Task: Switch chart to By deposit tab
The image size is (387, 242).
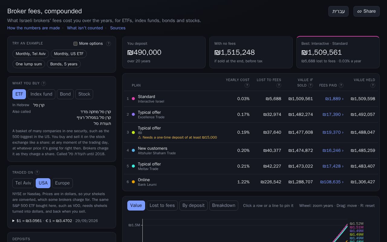Action: tap(193, 205)
